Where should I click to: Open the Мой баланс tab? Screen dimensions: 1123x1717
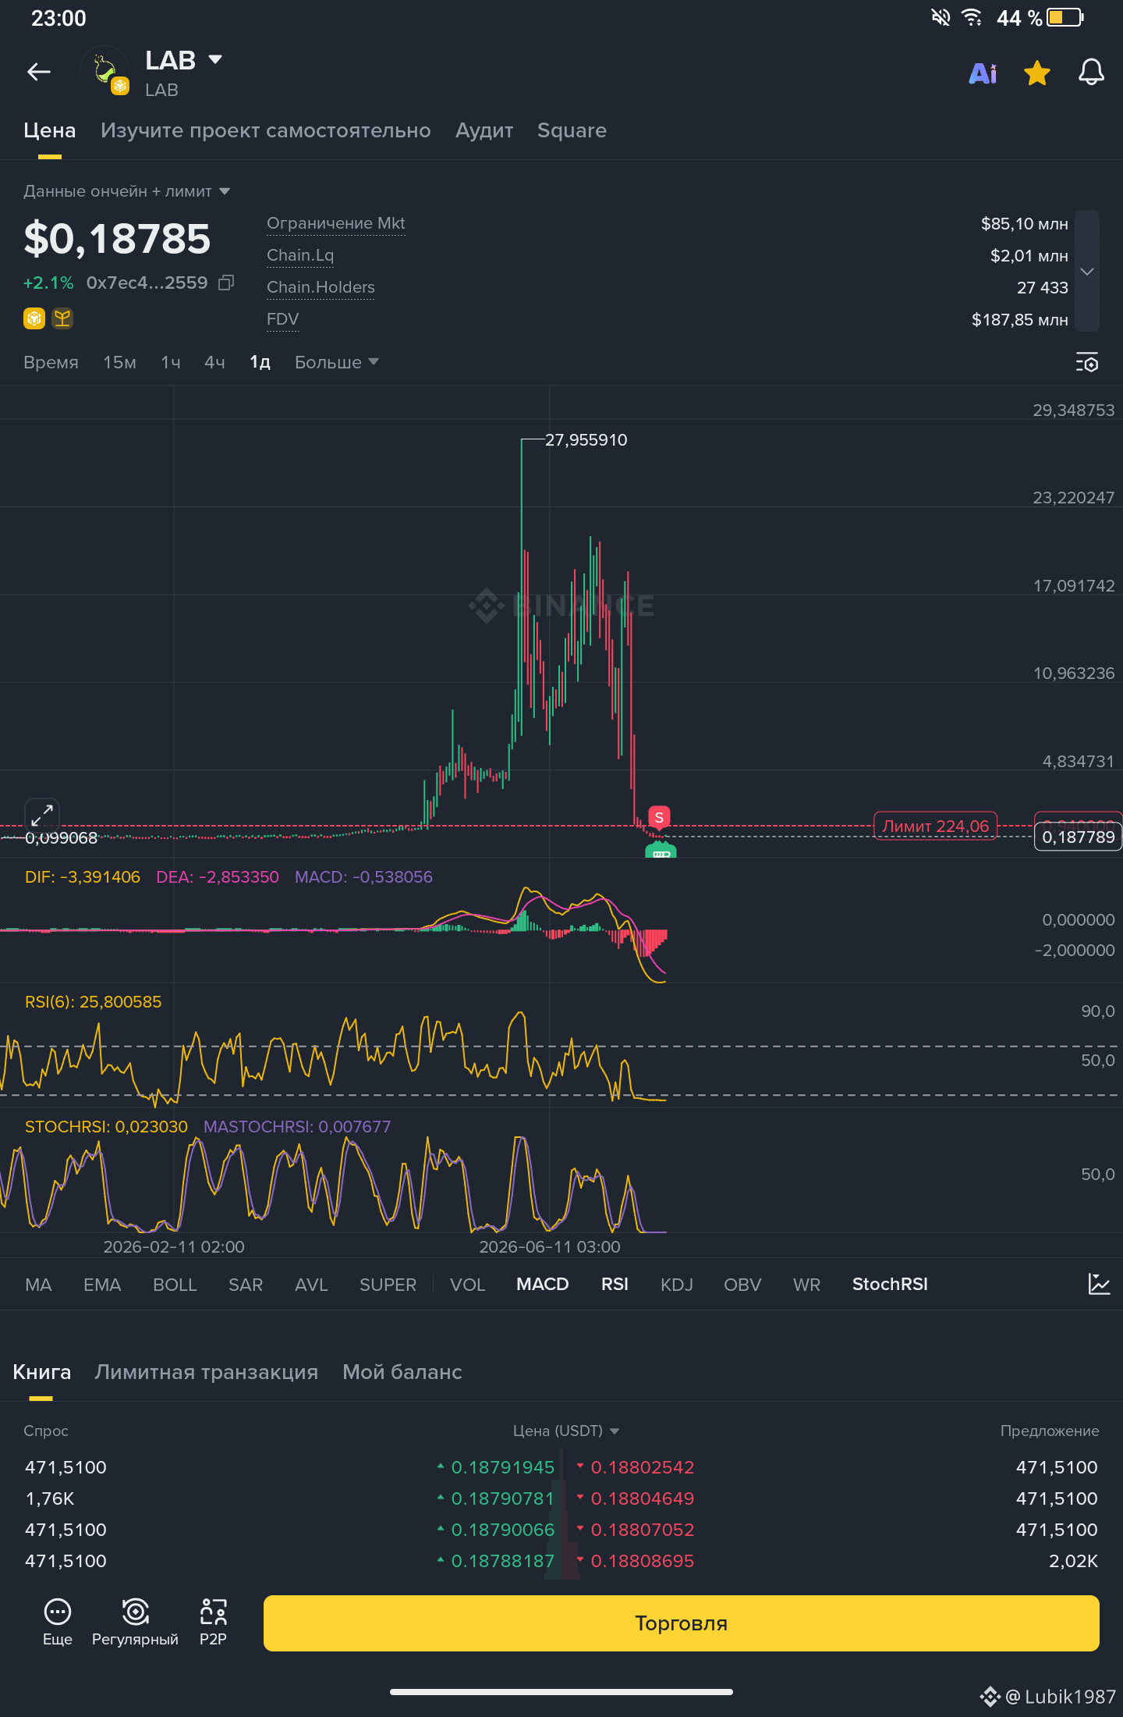(402, 1372)
